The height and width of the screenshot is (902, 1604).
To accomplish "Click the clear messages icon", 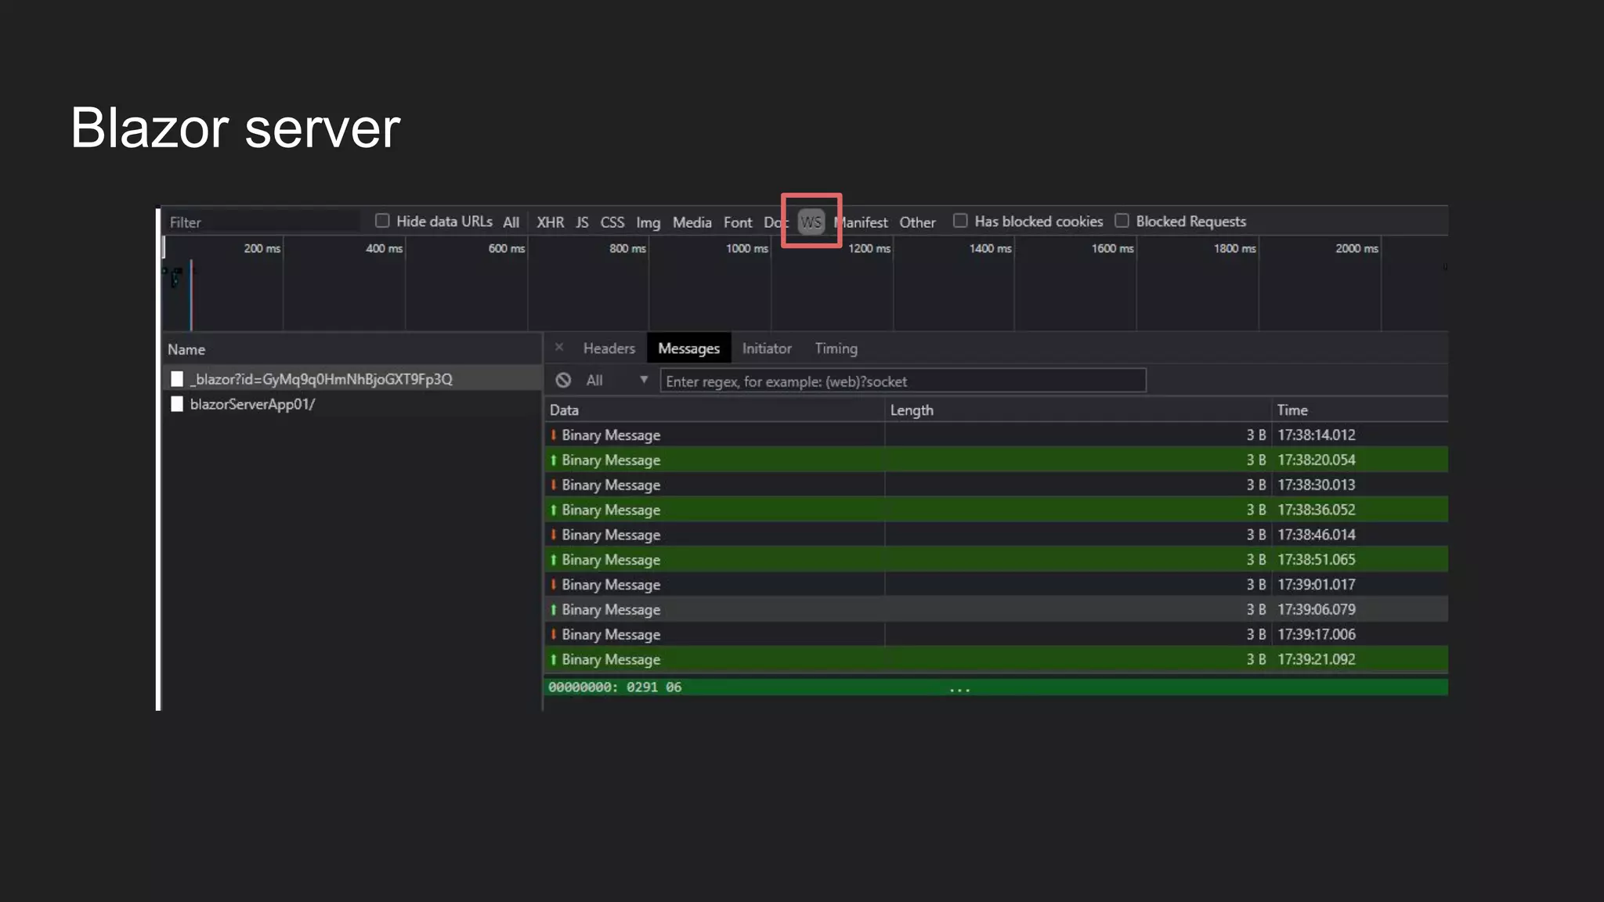I will (x=563, y=381).
